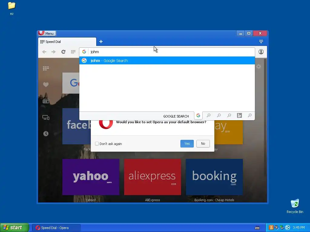Image resolution: width=310 pixels, height=232 pixels.
Task: Go back with the back arrow
Action: (44, 52)
